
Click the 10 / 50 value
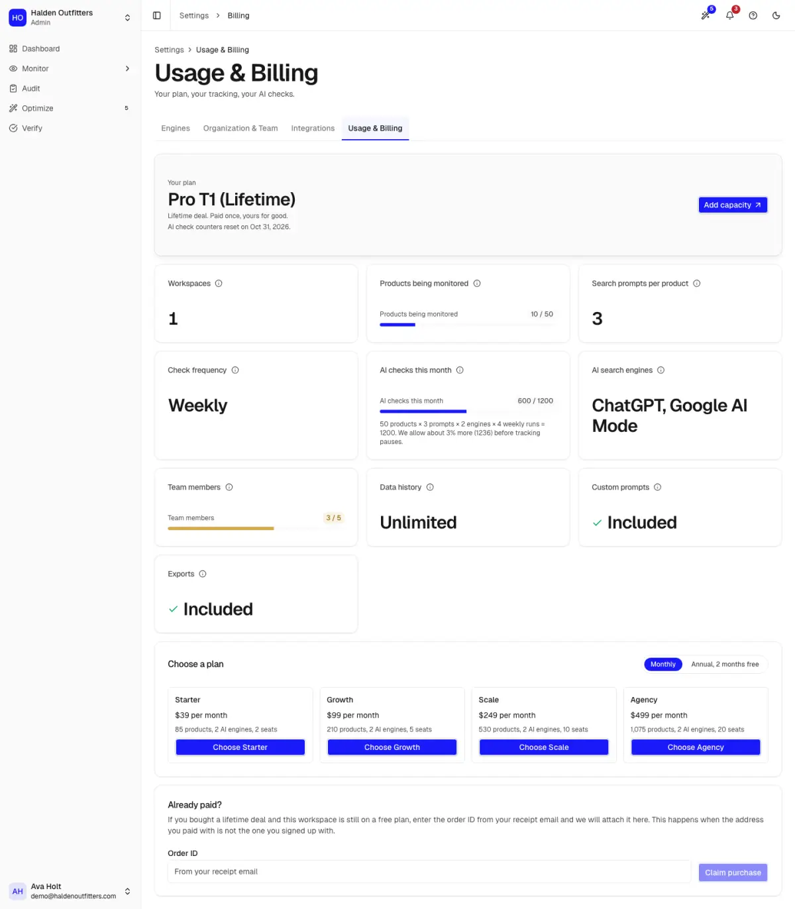tap(542, 314)
